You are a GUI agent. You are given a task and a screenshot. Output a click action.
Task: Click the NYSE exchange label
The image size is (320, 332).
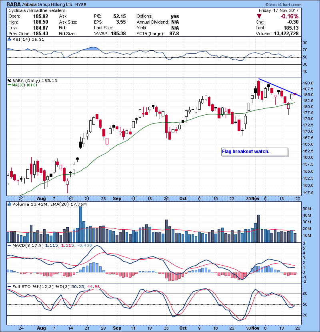click(x=81, y=5)
